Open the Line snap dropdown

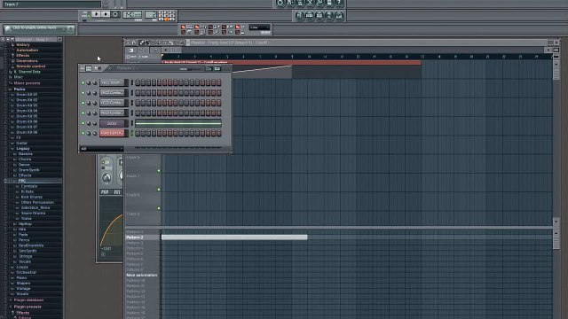[259, 27]
